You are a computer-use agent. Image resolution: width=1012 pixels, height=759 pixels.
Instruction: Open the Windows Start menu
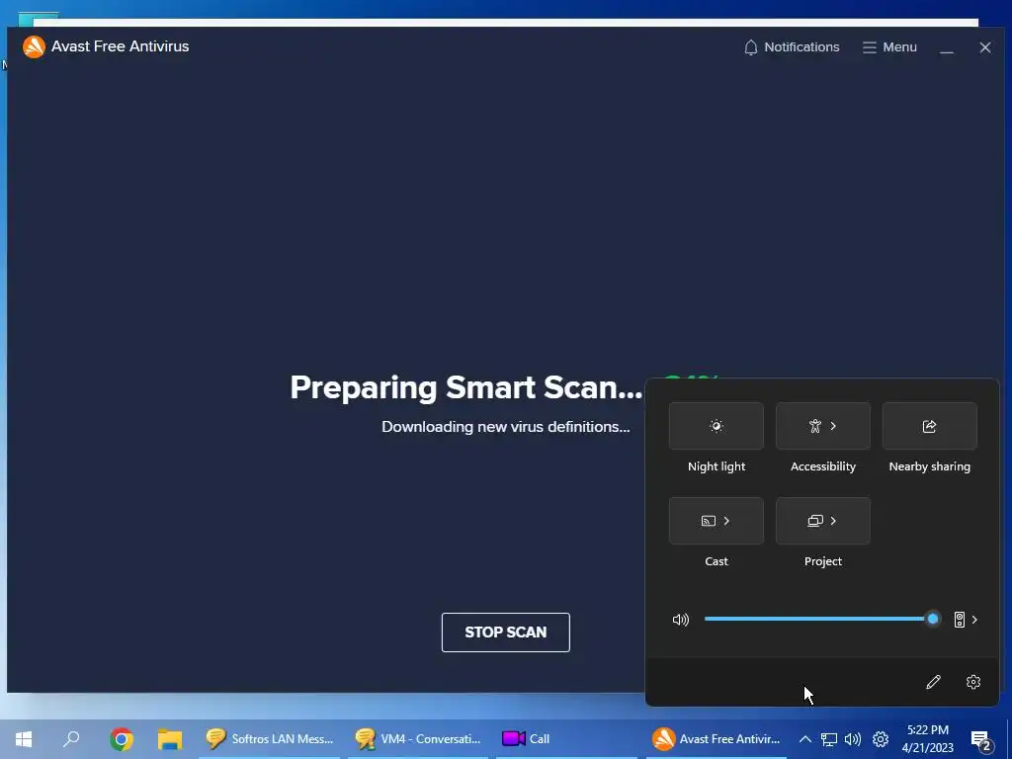pyautogui.click(x=24, y=739)
